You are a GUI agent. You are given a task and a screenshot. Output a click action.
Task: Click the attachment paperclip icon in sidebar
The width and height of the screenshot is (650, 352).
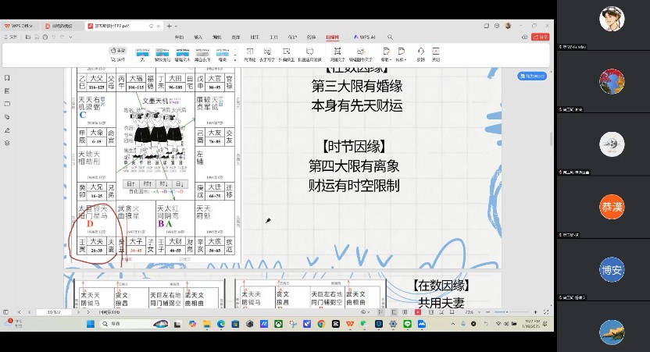6,117
